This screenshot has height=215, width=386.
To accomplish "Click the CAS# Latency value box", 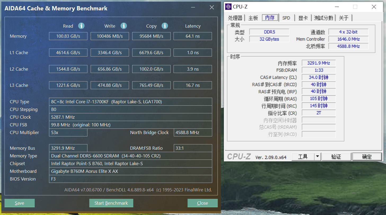I will coord(318,77).
